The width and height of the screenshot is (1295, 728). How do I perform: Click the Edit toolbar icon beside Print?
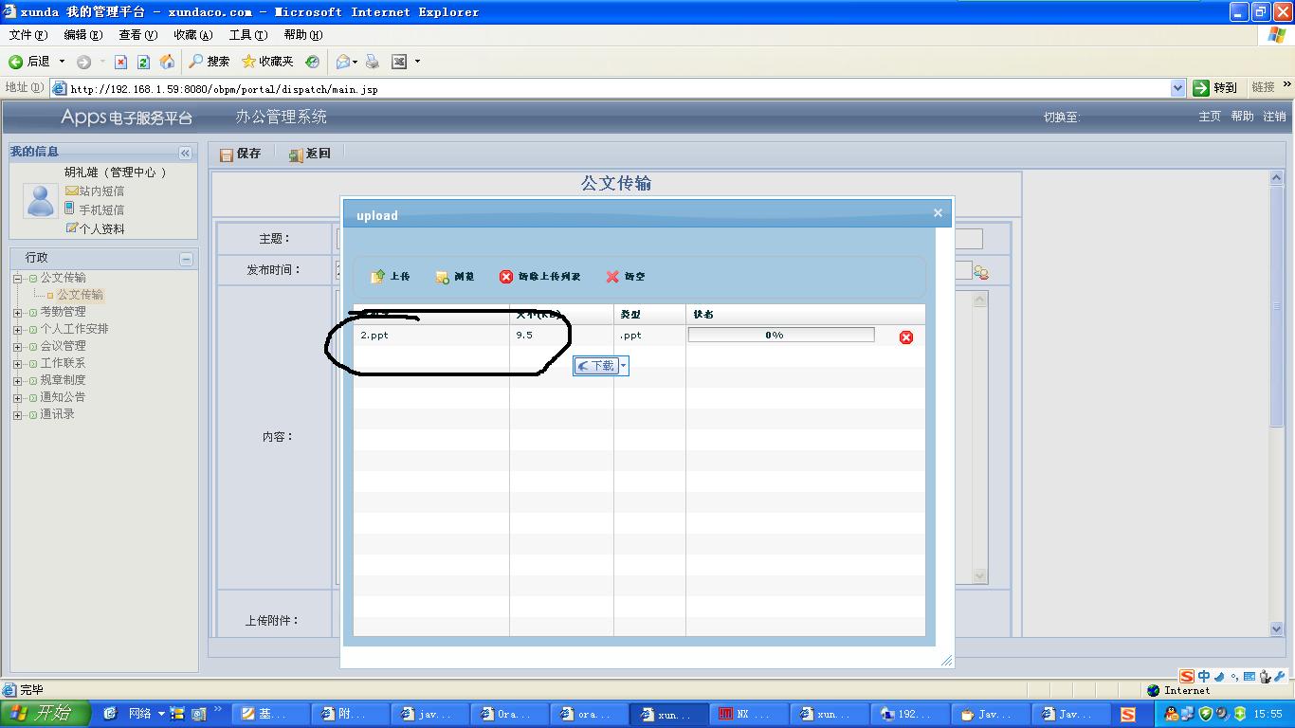(399, 62)
